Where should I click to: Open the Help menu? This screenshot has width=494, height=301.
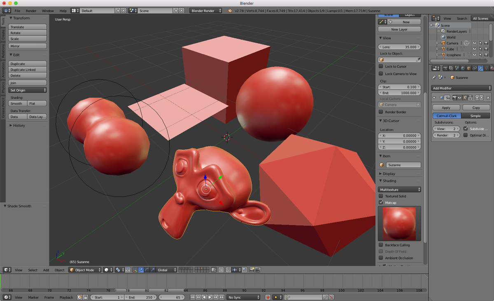(x=63, y=11)
